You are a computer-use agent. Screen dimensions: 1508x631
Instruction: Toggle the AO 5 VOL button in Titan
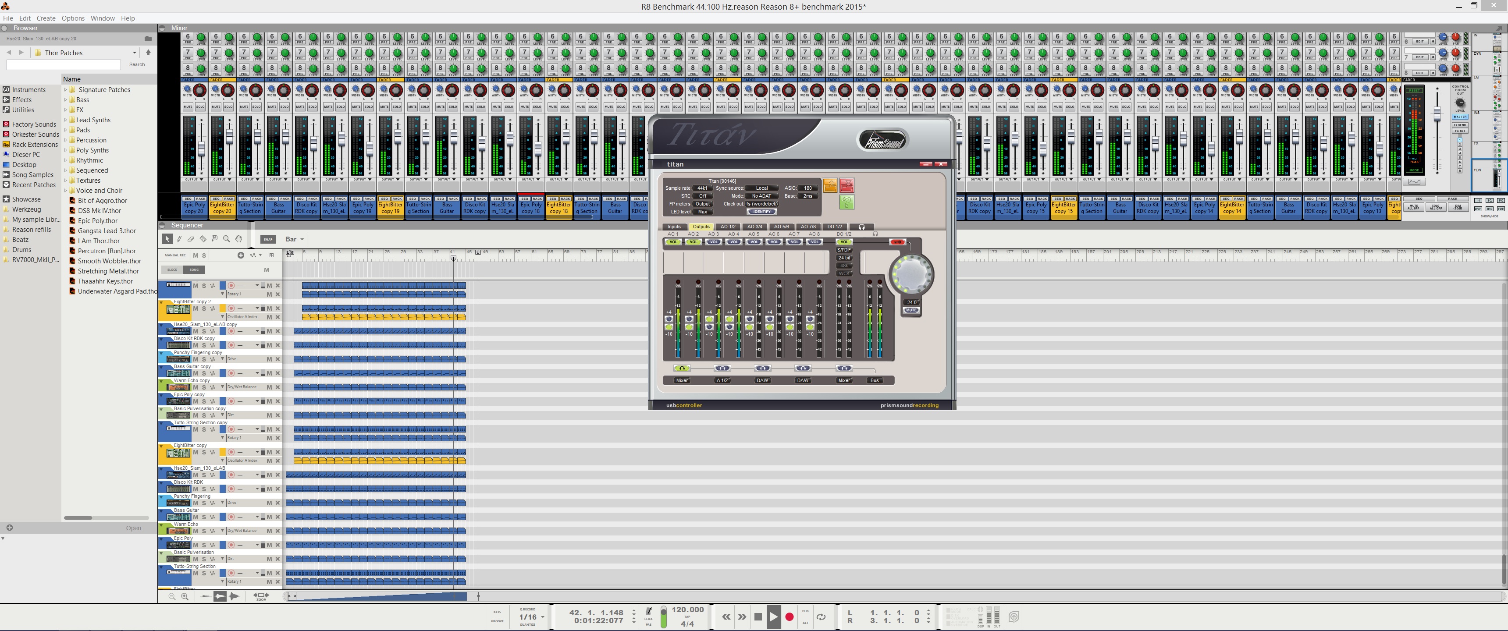[754, 242]
